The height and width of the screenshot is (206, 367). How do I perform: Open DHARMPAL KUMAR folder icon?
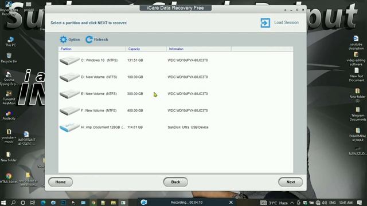[x=358, y=134]
